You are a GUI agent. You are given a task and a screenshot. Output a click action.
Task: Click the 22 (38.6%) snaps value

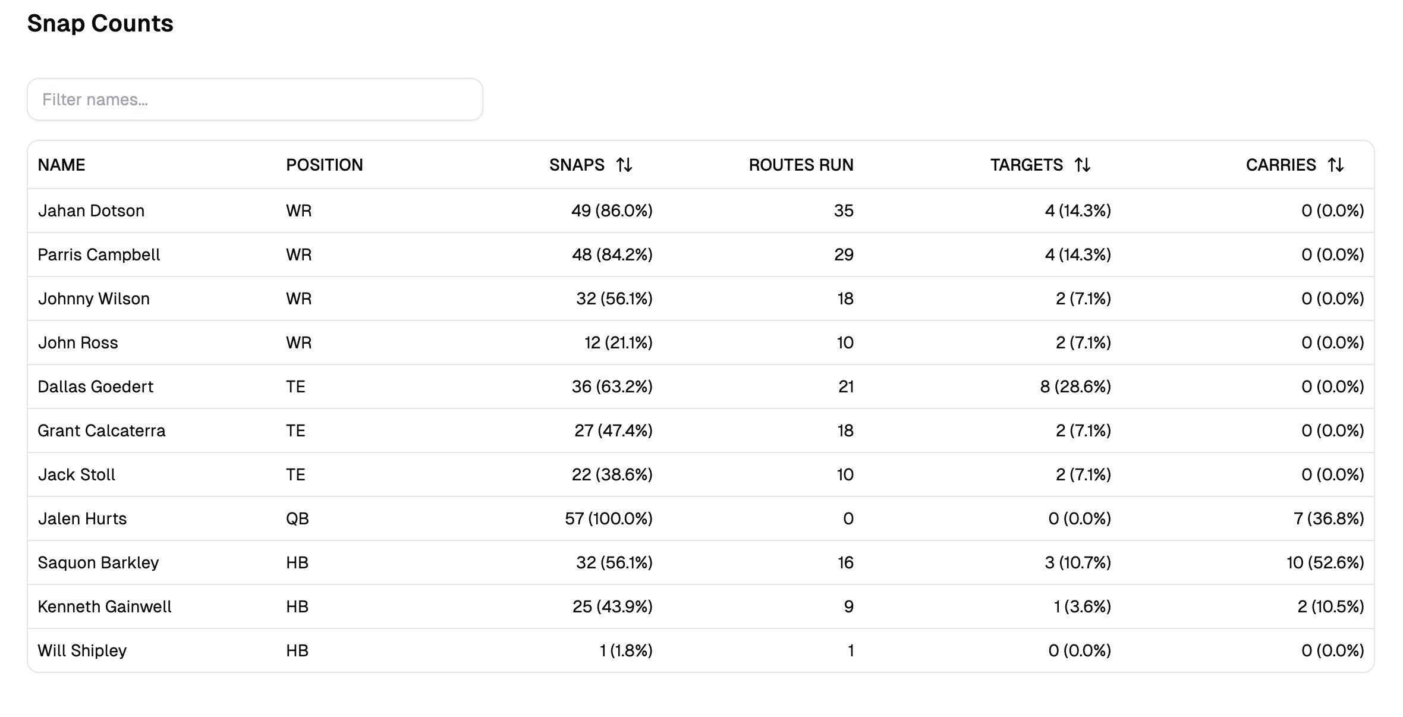click(x=612, y=474)
